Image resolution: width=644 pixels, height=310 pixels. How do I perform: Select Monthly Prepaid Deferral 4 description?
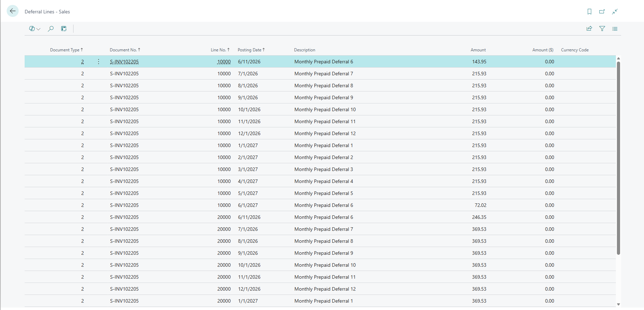[324, 181]
